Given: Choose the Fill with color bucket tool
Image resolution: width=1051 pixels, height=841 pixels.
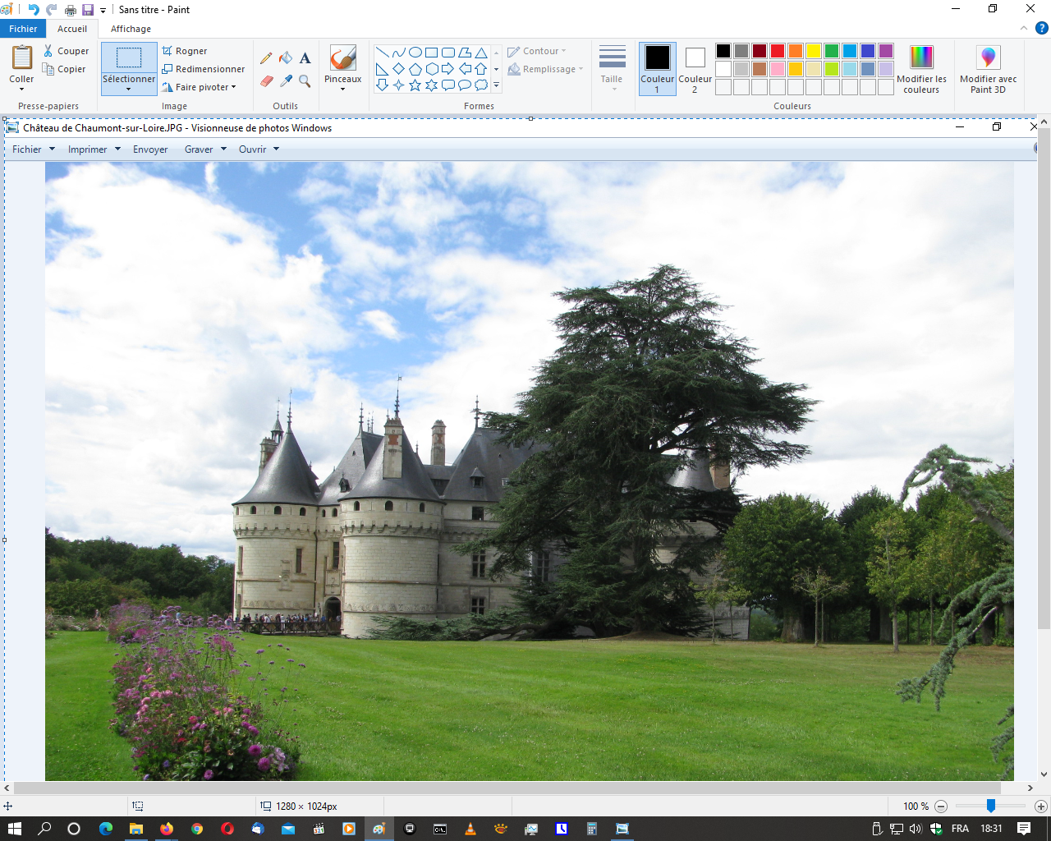Looking at the screenshot, I should (286, 58).
